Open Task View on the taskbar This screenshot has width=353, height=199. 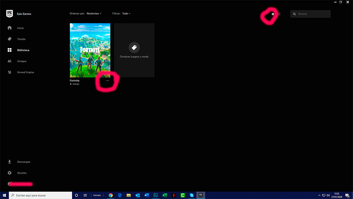coord(85,195)
